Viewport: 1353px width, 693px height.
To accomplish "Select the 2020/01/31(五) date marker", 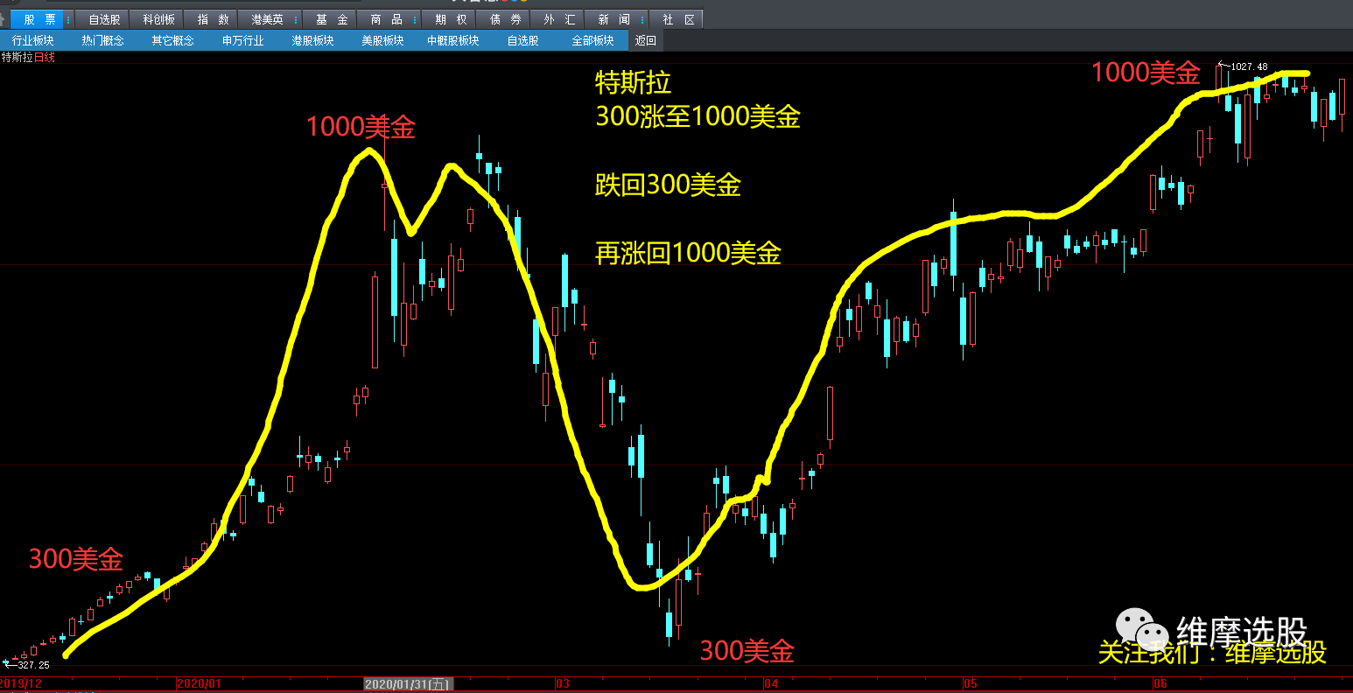I will 409,683.
